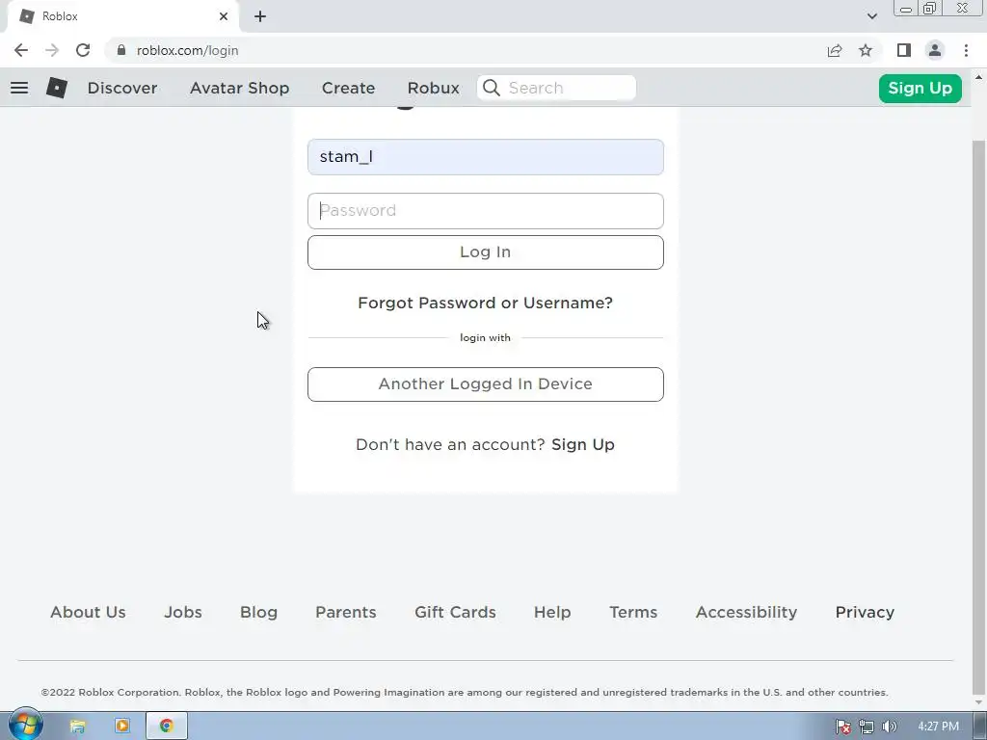Viewport: 987px width, 740px height.
Task: Open the Gift Cards footer link
Action: pos(455,612)
